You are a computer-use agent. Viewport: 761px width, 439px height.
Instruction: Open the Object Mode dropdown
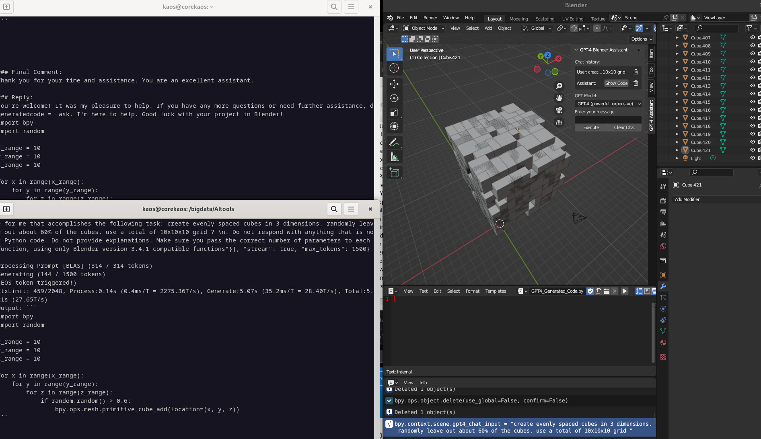coord(424,28)
